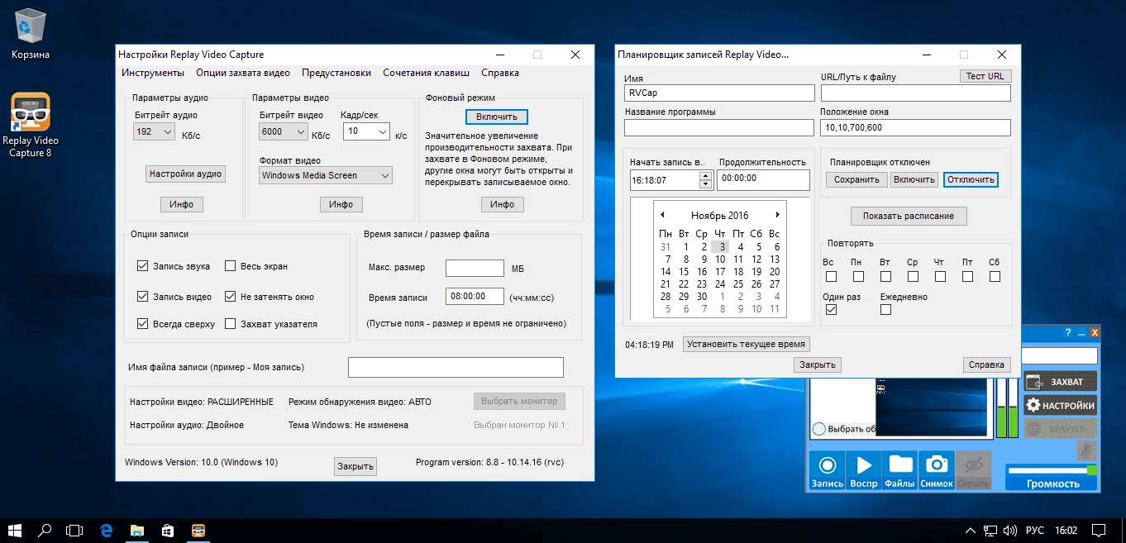Click the Показать расписание button
Image resolution: width=1126 pixels, height=543 pixels.
point(909,216)
